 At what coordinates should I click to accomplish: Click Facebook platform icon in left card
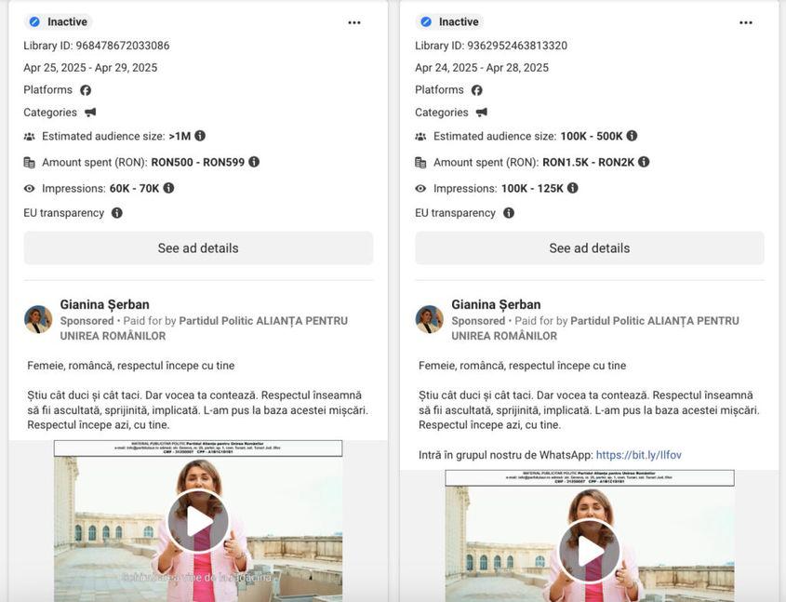[86, 90]
